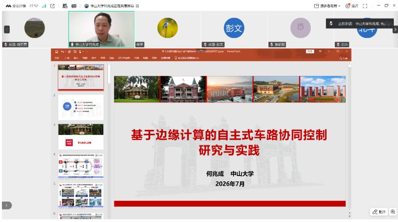398x222 pixels.
Task: Click the slide editor vertical scrollbar top
Action: [350, 66]
